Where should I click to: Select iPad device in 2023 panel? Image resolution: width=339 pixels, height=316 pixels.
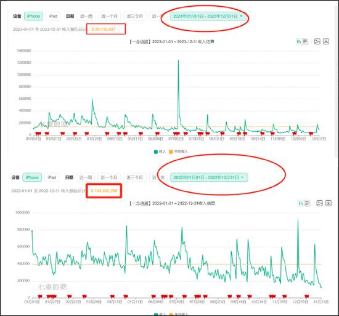(53, 16)
